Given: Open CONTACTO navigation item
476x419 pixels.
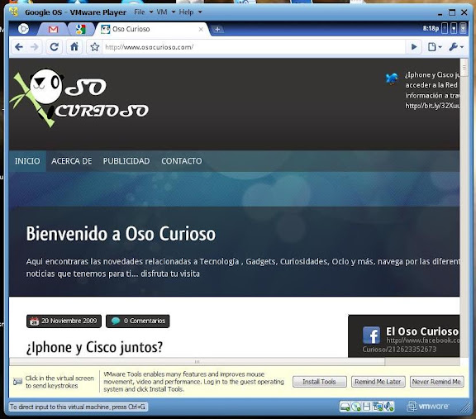Looking at the screenshot, I should (x=182, y=161).
